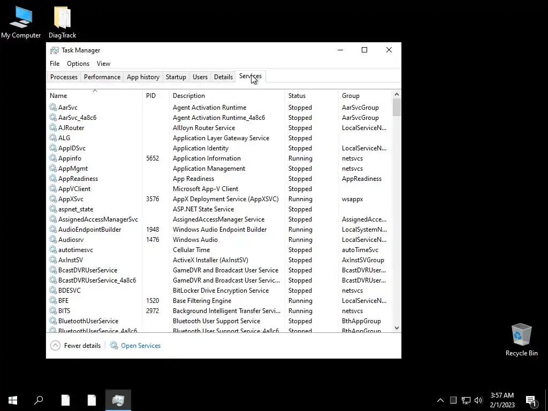The image size is (548, 411).
Task: Sort by the Group column header
Action: pyautogui.click(x=365, y=95)
